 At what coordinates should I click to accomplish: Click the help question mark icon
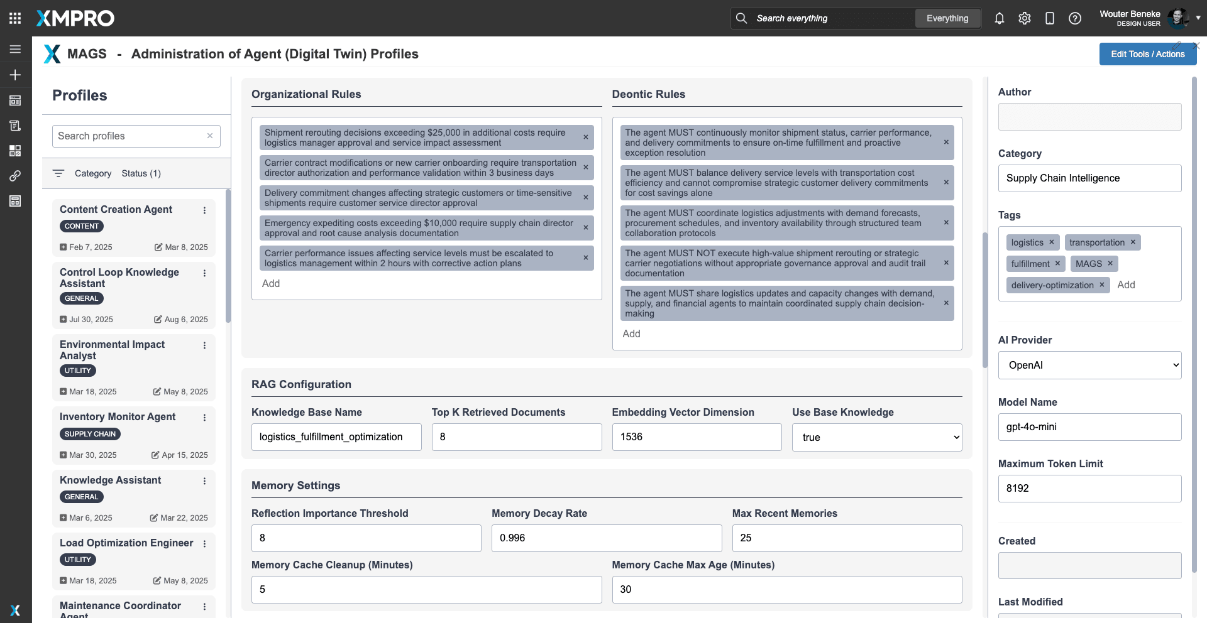coord(1075,18)
